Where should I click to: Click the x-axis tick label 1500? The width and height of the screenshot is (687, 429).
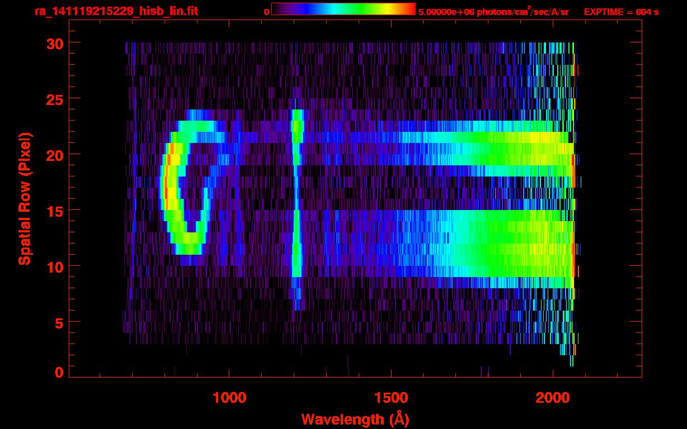click(x=391, y=398)
